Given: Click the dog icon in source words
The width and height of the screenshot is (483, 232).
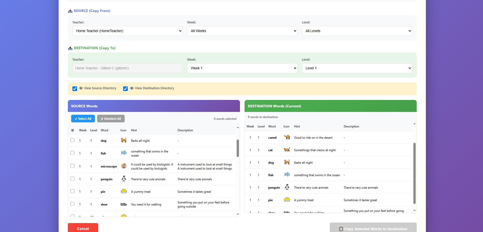Looking at the screenshot, I should (124, 140).
